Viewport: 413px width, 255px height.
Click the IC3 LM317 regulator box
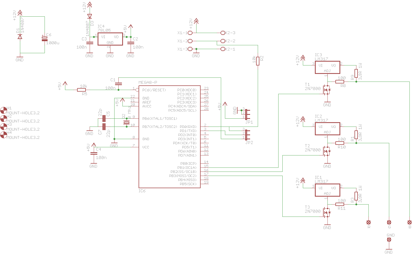pyautogui.click(x=327, y=67)
